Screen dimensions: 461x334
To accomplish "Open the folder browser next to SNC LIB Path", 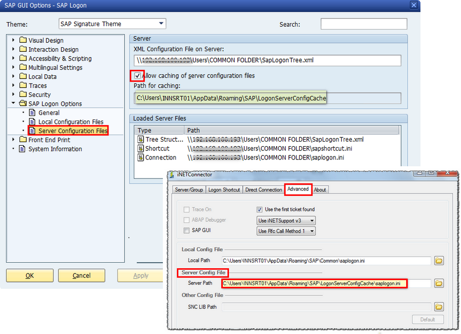I will click(438, 306).
